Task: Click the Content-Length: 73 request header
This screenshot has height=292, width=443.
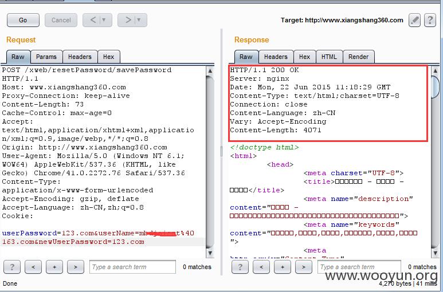Action: [x=42, y=104]
